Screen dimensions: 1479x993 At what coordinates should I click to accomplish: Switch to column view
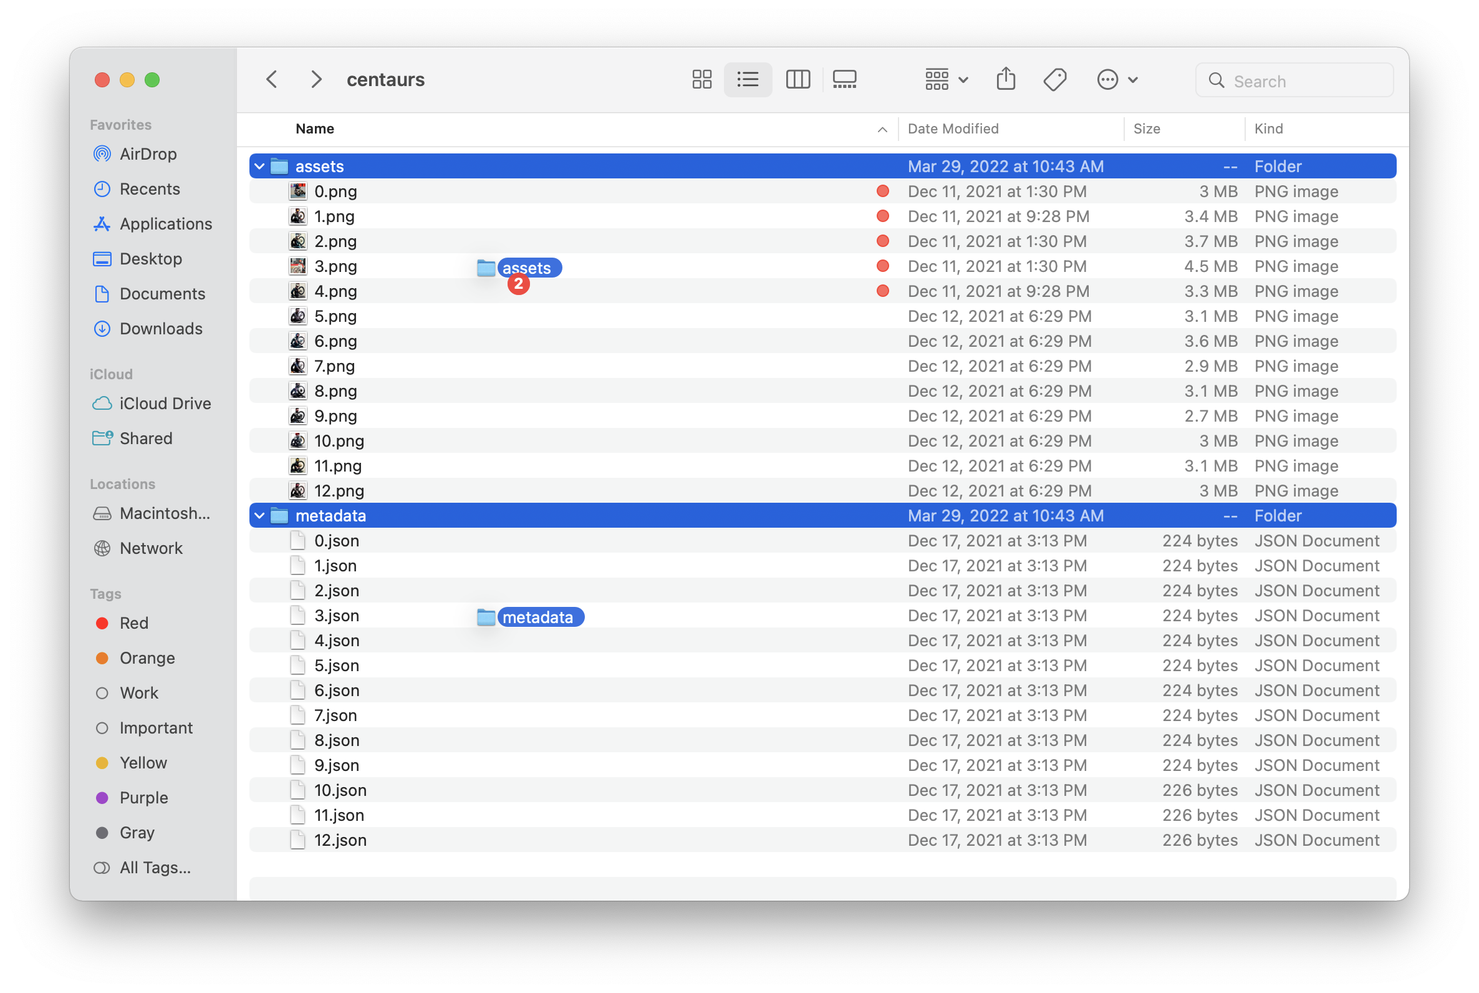click(x=797, y=80)
